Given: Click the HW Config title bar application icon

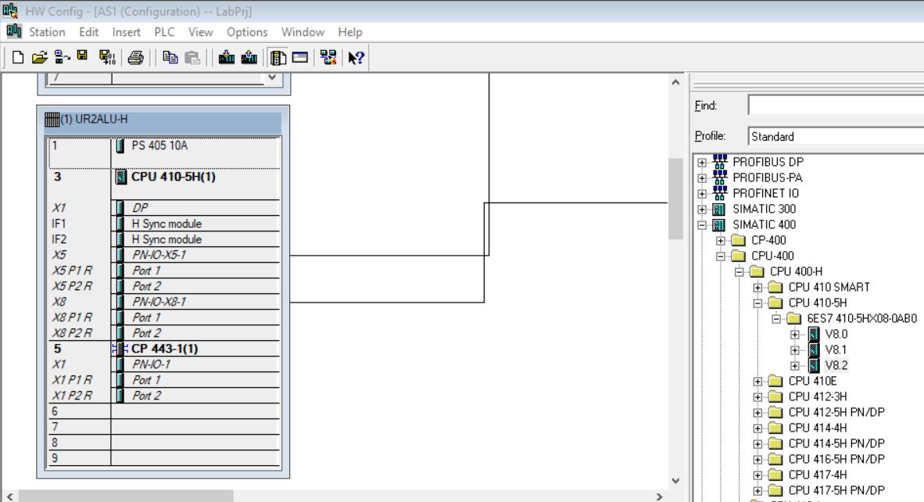Looking at the screenshot, I should pos(10,11).
